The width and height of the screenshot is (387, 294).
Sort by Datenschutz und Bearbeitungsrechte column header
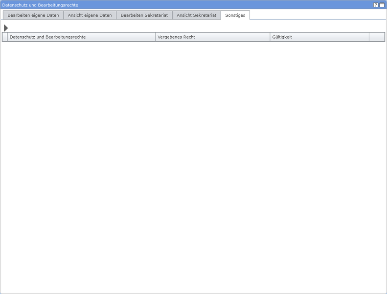tap(81, 37)
